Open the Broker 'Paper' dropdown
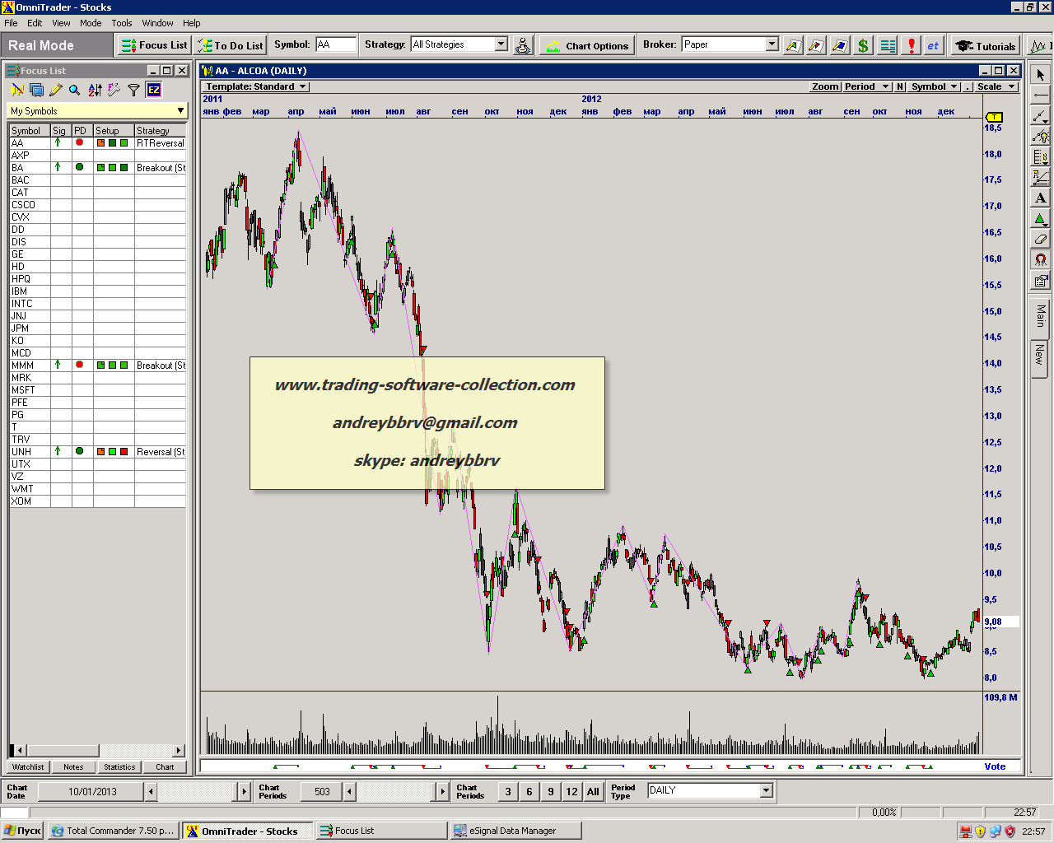The width and height of the screenshot is (1054, 843). point(772,44)
